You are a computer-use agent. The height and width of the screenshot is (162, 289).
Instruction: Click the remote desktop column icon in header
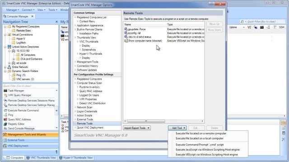point(256,27)
